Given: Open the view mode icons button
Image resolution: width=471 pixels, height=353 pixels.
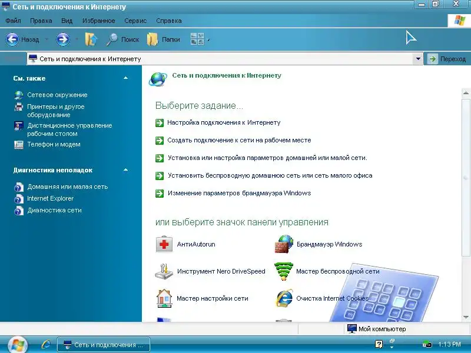Looking at the screenshot, I should [197, 39].
